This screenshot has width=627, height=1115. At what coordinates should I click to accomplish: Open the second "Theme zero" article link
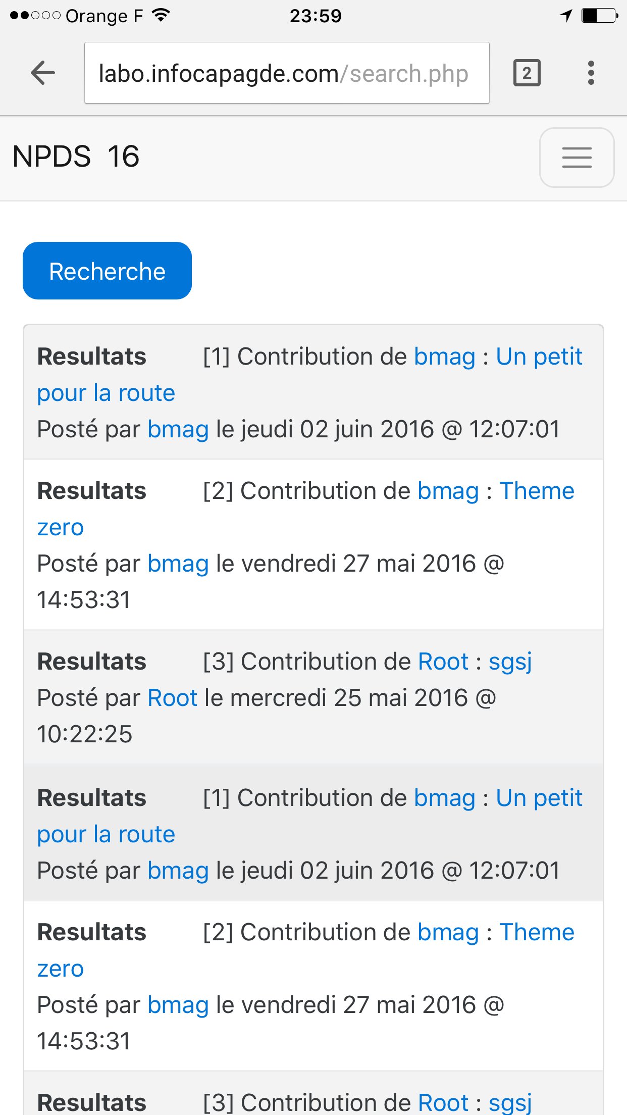537,933
